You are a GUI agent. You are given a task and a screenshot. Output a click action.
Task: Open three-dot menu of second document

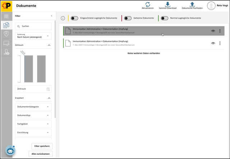[220, 43]
